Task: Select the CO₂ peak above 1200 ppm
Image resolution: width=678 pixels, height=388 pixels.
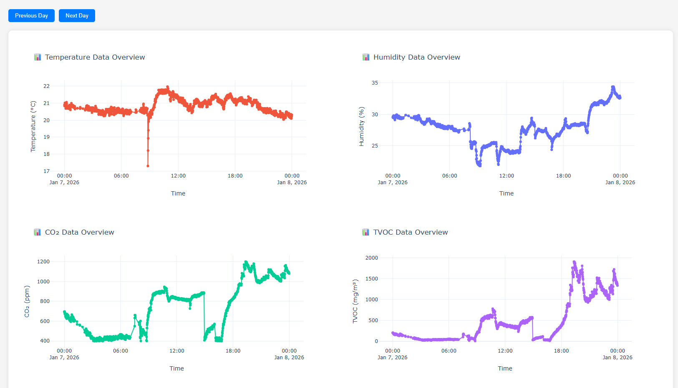Action: point(245,261)
